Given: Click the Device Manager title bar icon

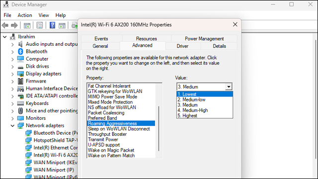Looking at the screenshot, I should (6, 4).
